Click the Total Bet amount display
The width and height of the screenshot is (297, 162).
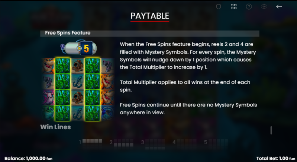(275, 158)
